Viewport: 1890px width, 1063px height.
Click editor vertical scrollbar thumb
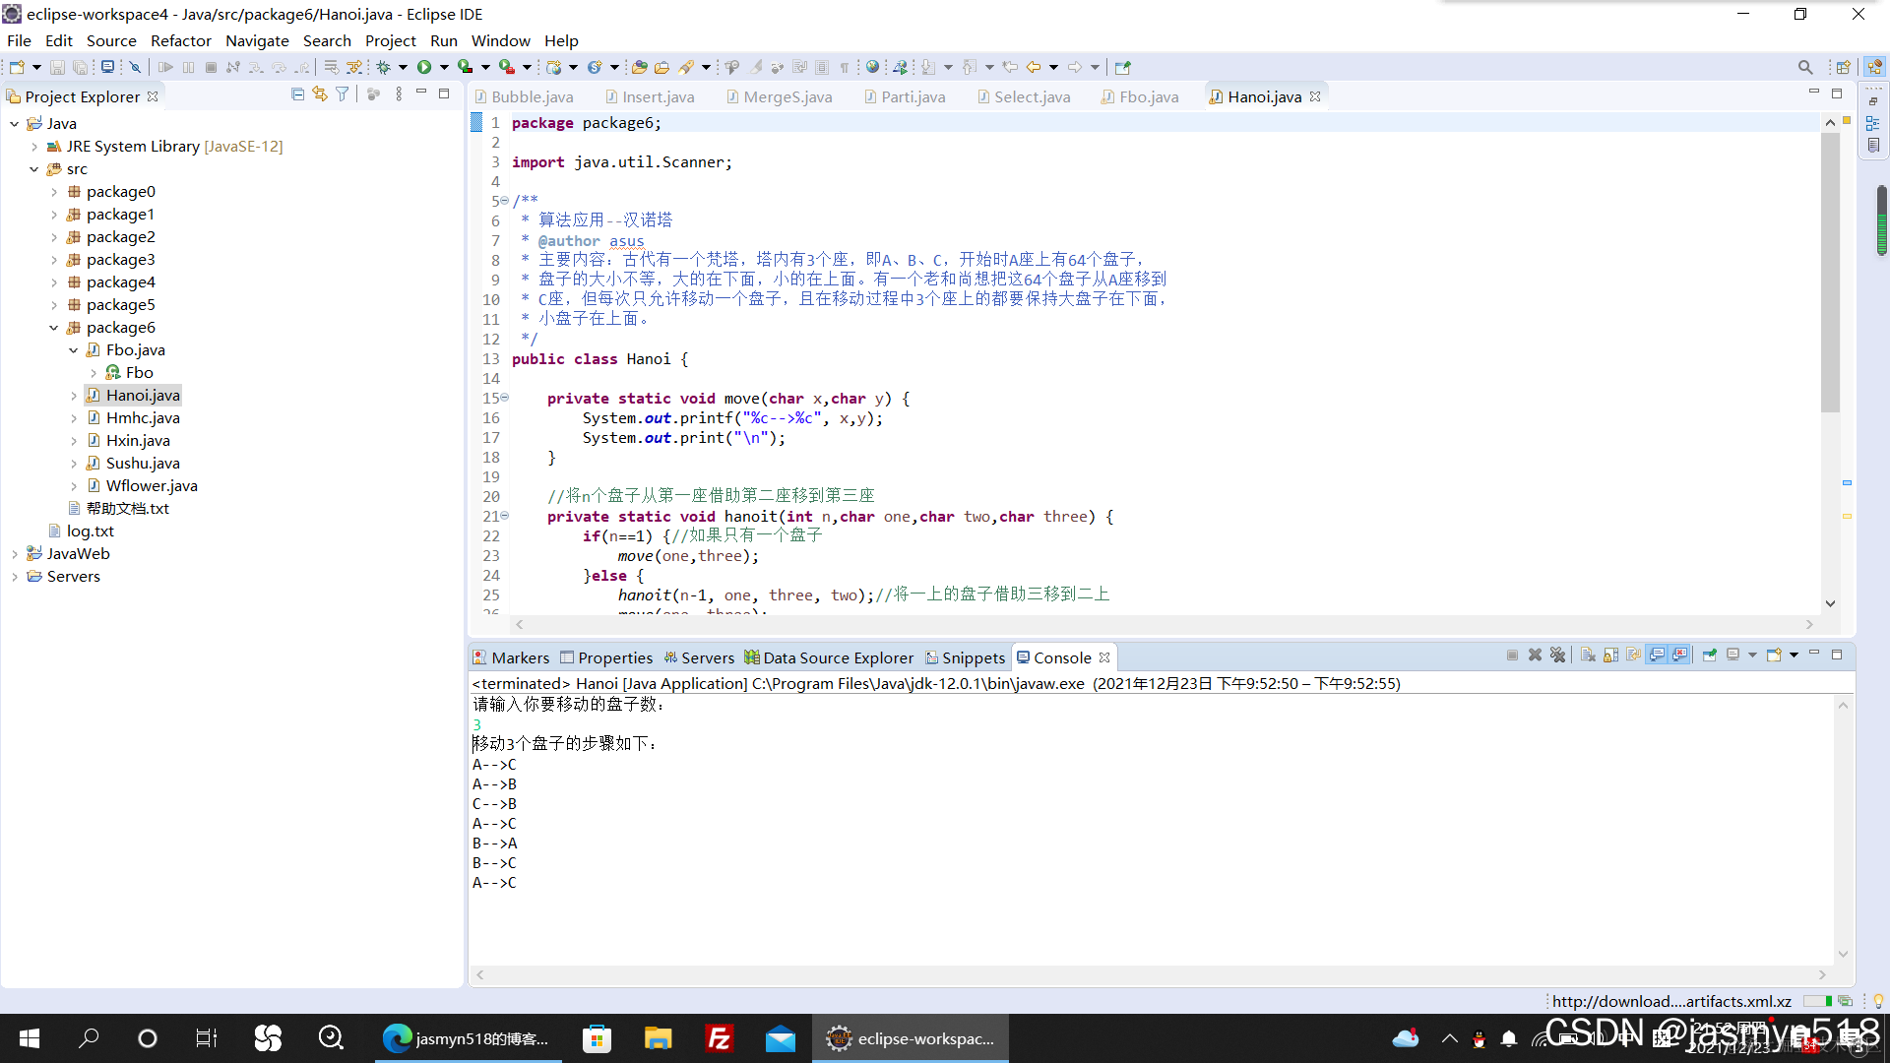(1830, 273)
